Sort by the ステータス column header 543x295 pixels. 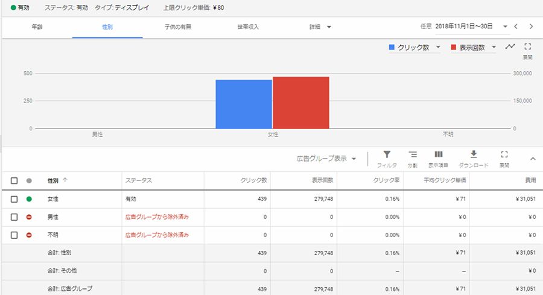(x=139, y=180)
